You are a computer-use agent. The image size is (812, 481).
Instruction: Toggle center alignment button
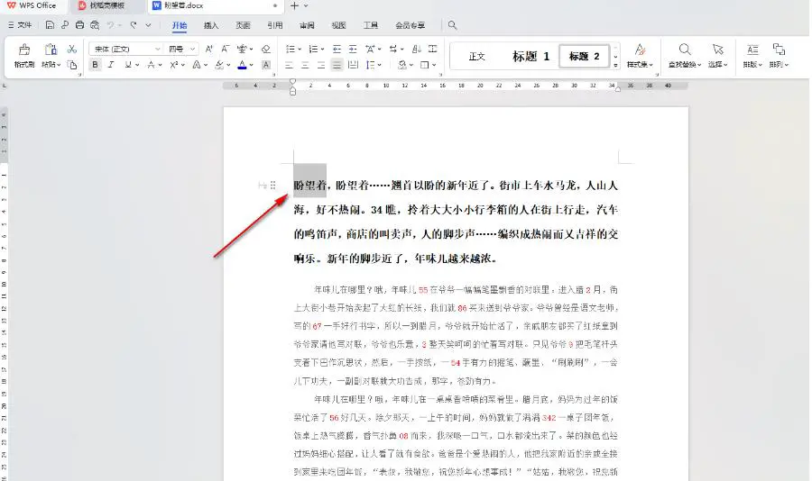(x=305, y=65)
